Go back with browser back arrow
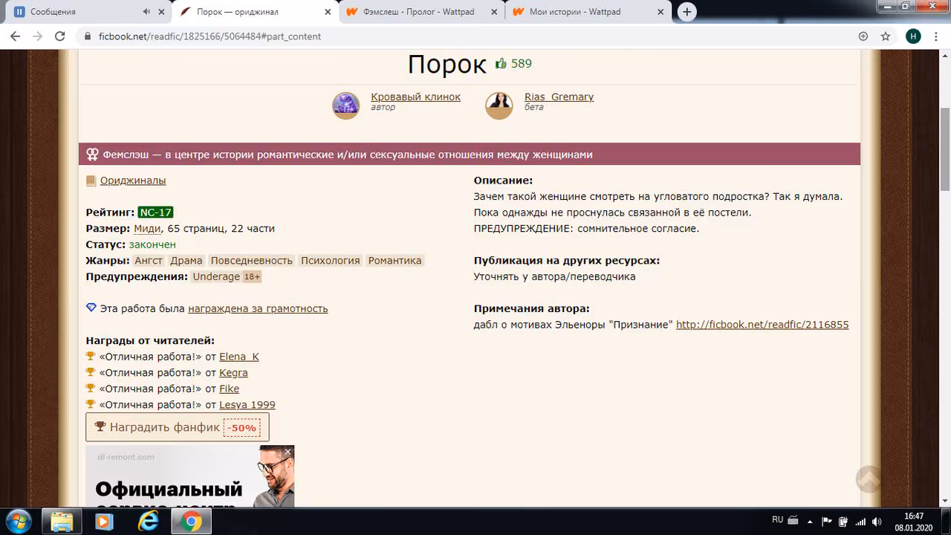951x535 pixels. [x=15, y=36]
